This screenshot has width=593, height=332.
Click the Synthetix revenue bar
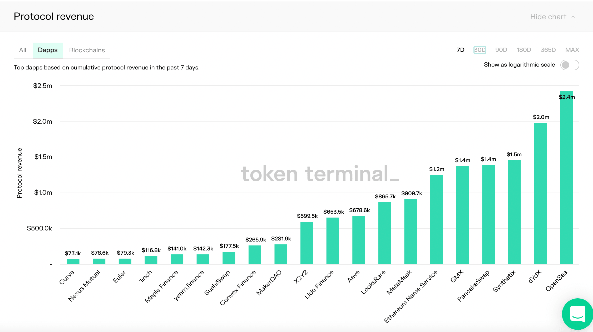click(x=515, y=212)
